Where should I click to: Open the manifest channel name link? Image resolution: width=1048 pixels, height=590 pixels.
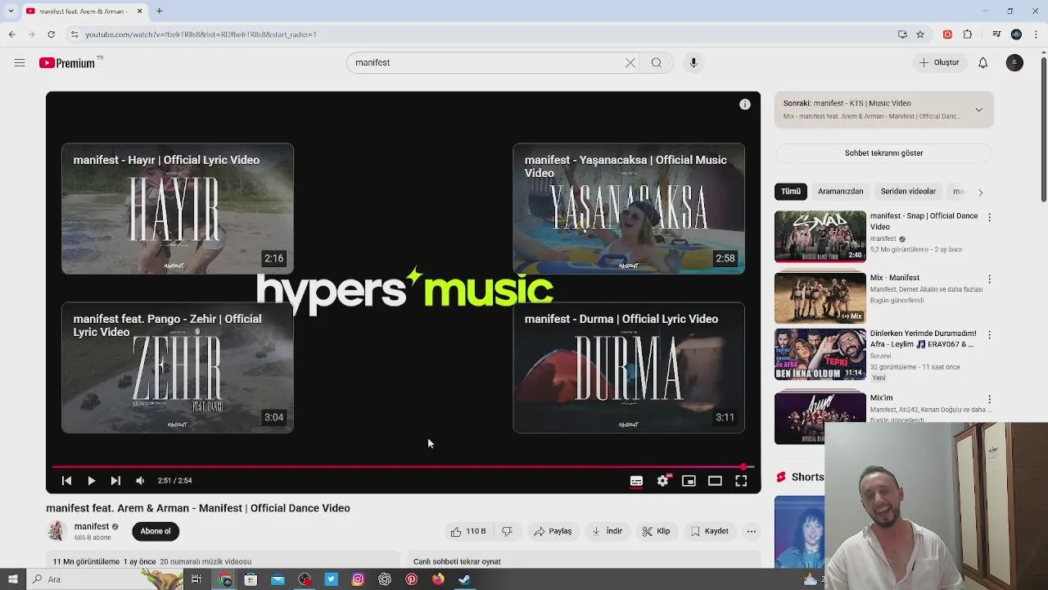pyautogui.click(x=92, y=526)
